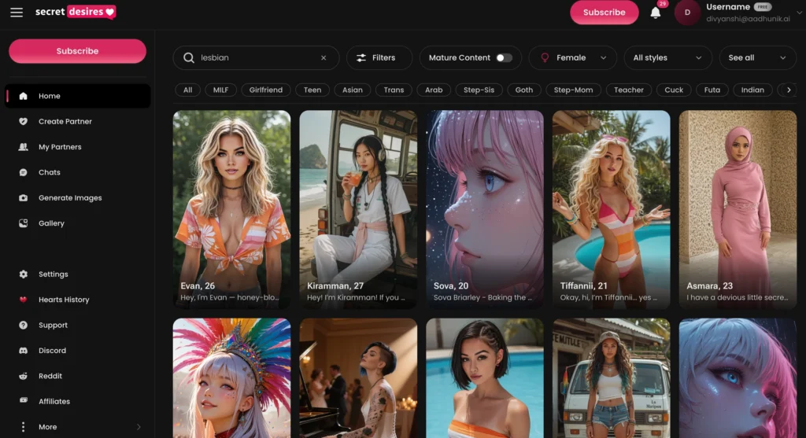Screen dimensions: 806x438
Task: Select the Step-Sis tag
Action: point(479,90)
